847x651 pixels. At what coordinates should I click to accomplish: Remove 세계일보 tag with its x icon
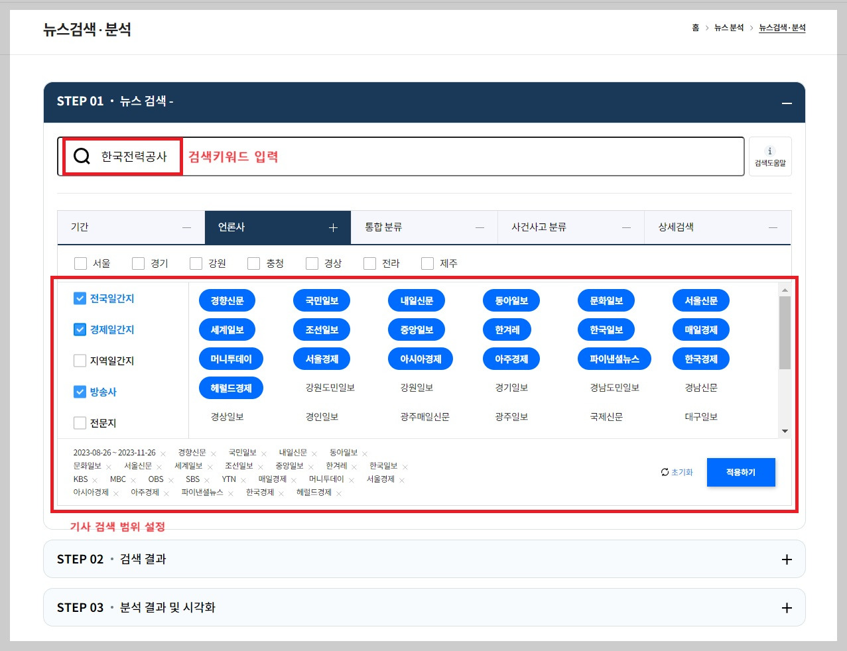pyautogui.click(x=210, y=467)
